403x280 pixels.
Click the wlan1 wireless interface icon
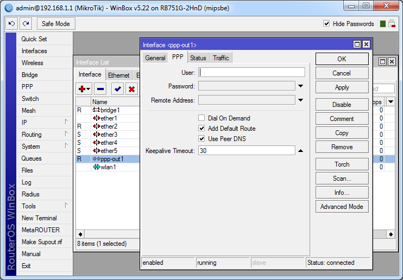96,167
